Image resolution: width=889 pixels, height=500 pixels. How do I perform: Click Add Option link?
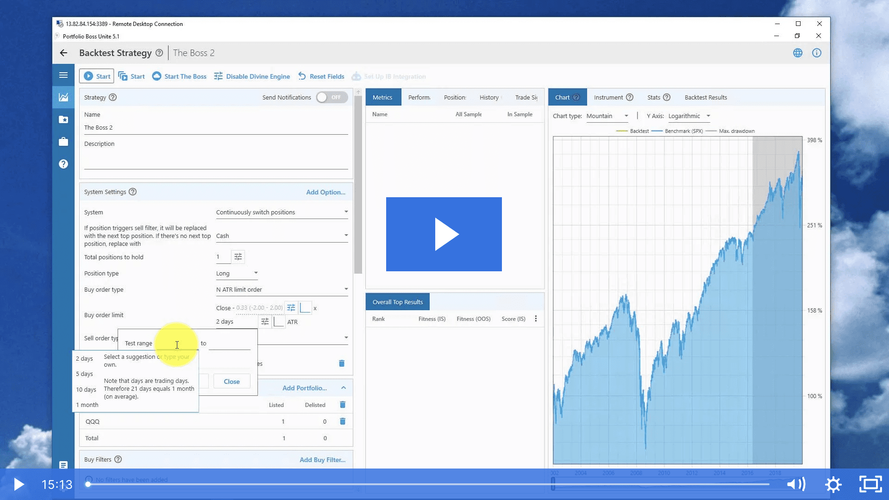tap(326, 192)
